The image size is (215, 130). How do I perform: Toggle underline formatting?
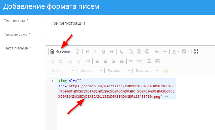(x=103, y=51)
